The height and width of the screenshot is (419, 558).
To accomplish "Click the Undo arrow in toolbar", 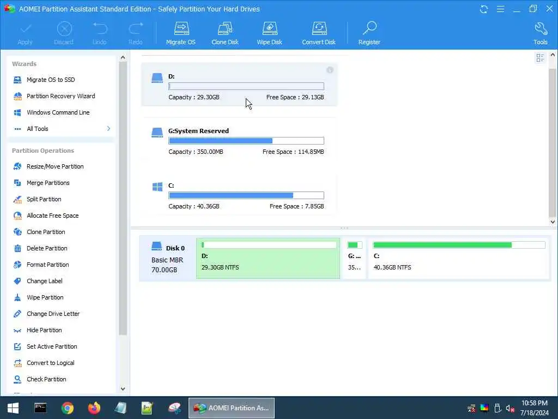I will pyautogui.click(x=100, y=33).
